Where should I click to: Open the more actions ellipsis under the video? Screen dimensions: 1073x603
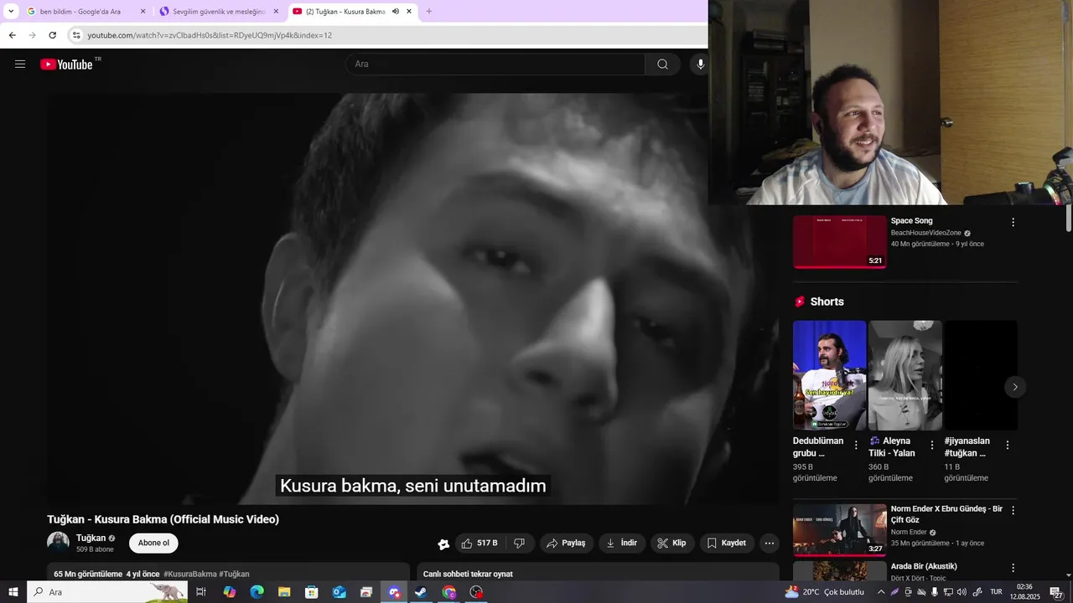(x=770, y=544)
